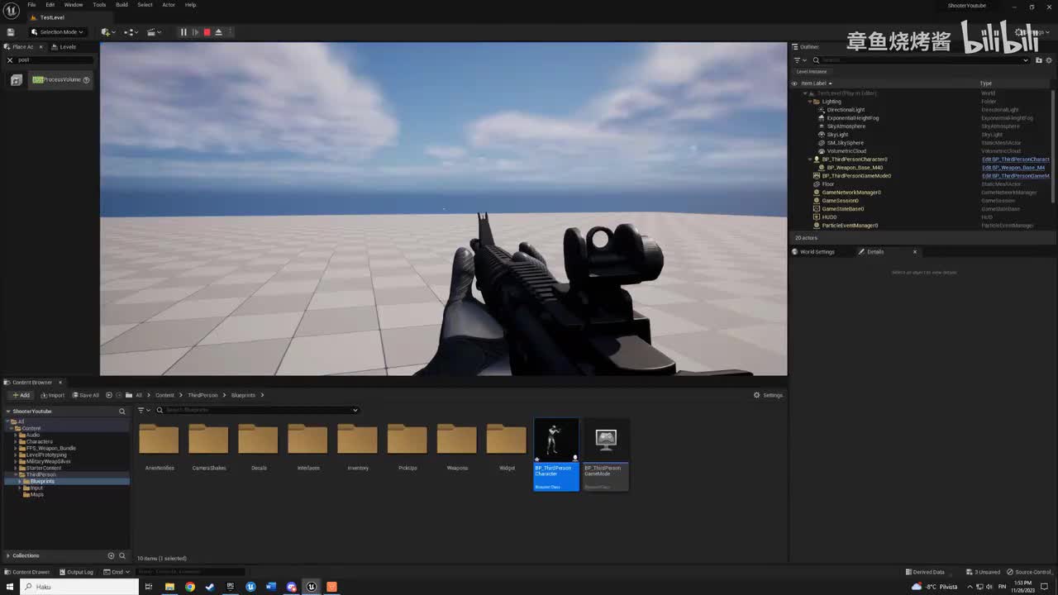Image resolution: width=1058 pixels, height=595 pixels.
Task: Open File Explorer from the taskbar
Action: click(x=169, y=587)
